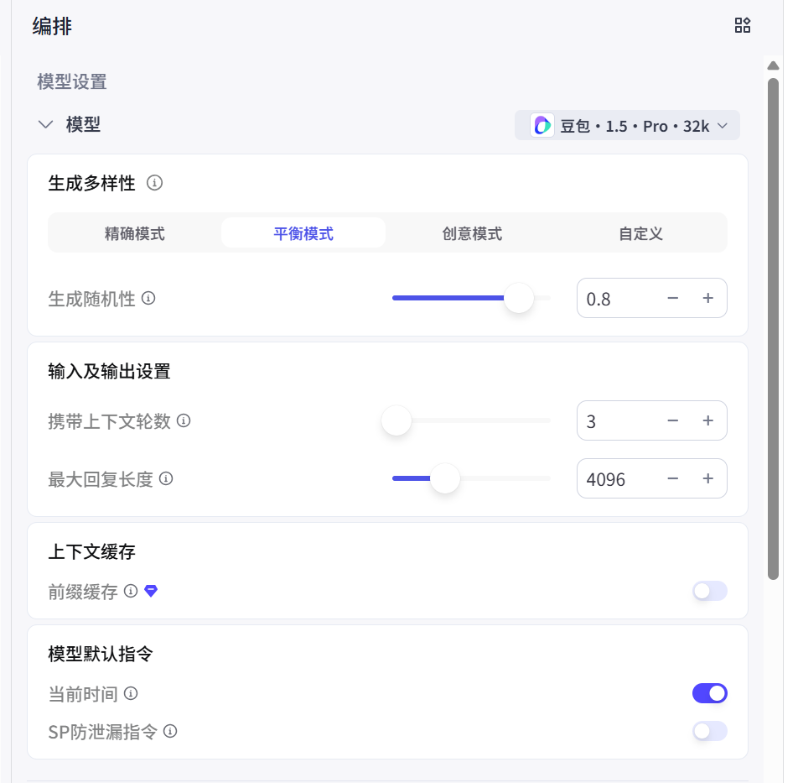Click the 模型设置 heading text
Image resolution: width=798 pixels, height=783 pixels.
coord(72,81)
